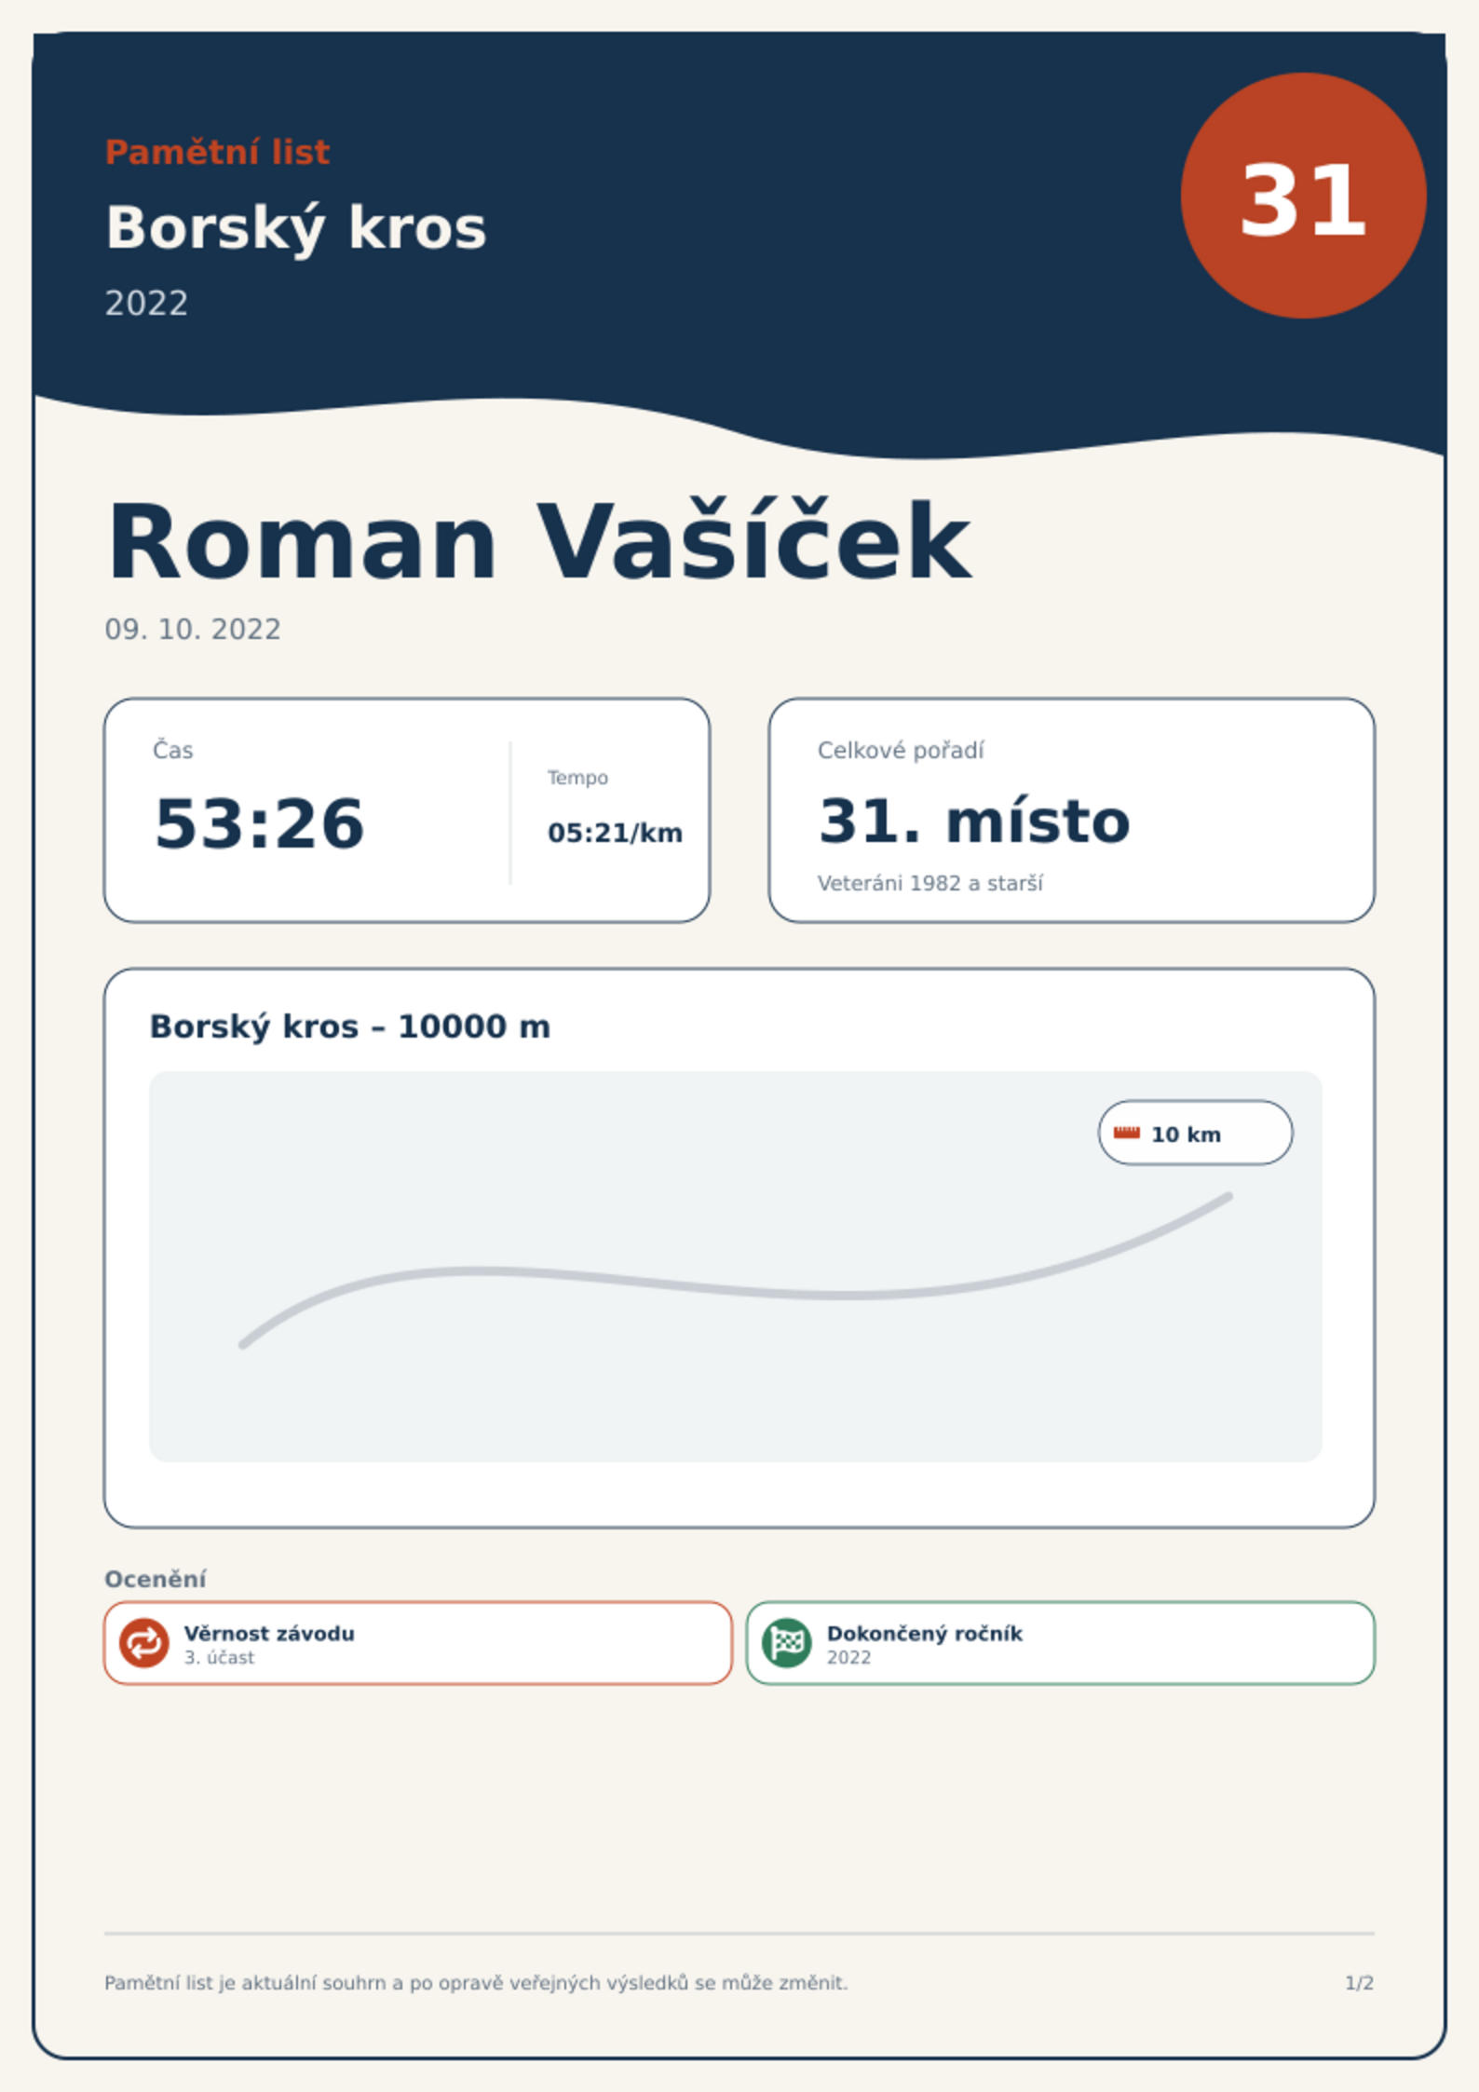
Task: Click the 31. místo overall ranking
Action: (x=973, y=822)
